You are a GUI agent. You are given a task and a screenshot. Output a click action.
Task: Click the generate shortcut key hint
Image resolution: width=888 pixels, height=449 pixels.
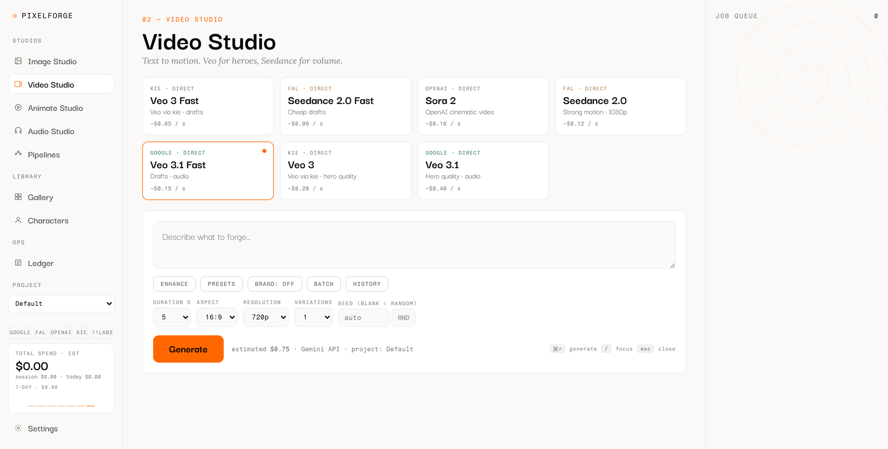557,349
